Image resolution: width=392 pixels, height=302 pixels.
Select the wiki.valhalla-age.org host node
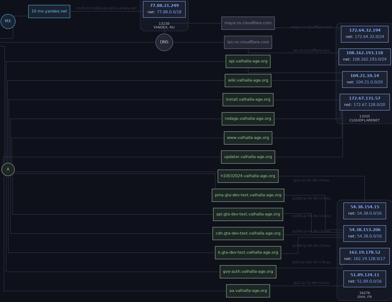[248, 80]
